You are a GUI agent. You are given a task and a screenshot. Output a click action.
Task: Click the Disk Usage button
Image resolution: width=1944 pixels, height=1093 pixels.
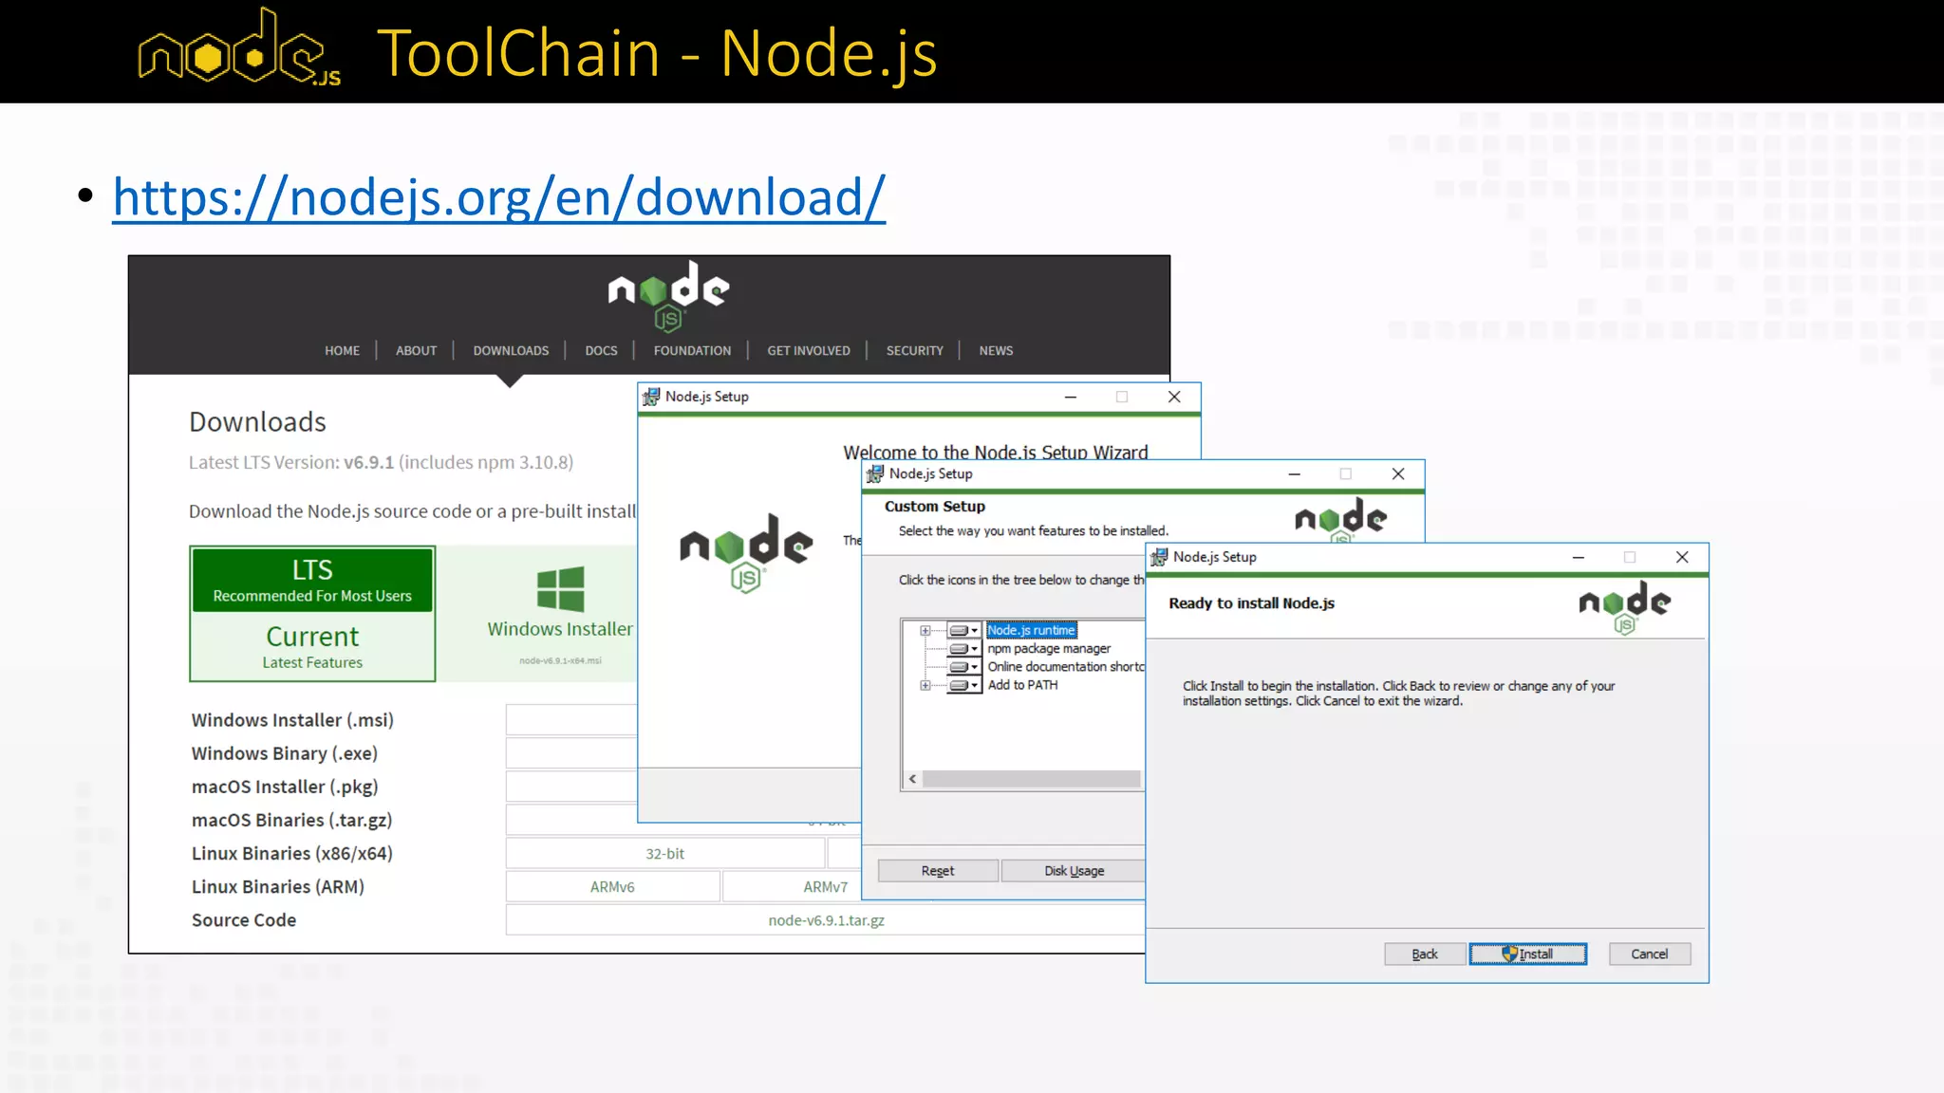pos(1074,871)
